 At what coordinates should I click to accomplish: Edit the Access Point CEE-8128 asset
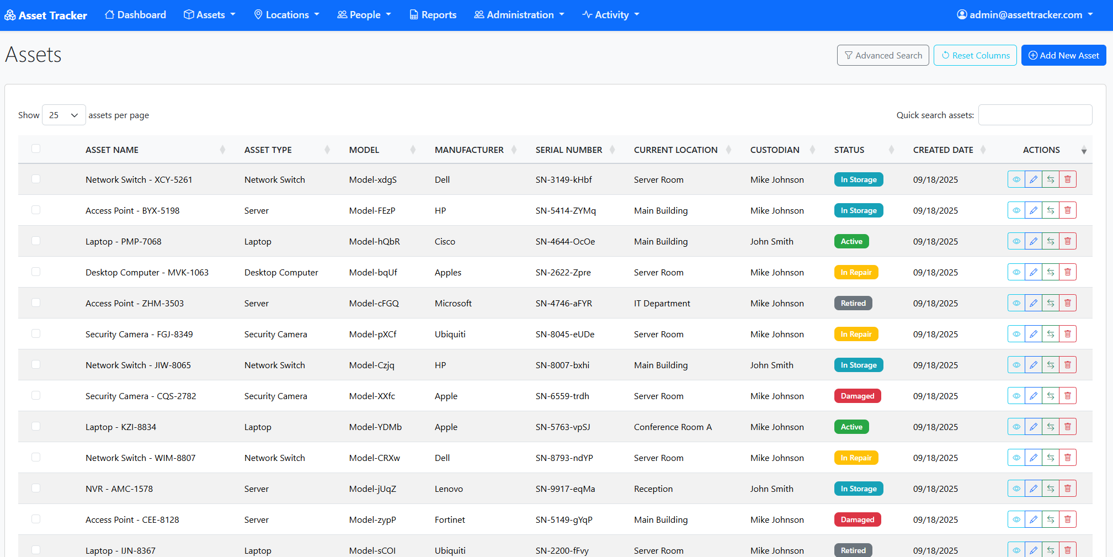[1034, 519]
